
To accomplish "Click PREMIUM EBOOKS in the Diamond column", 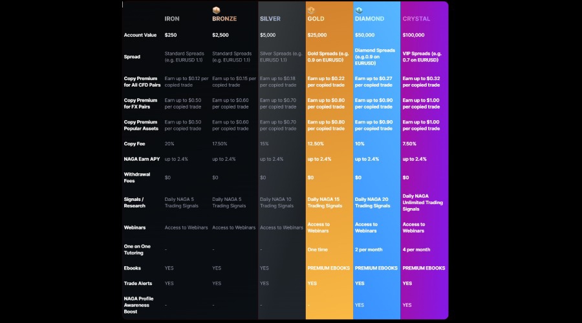I will 376,268.
